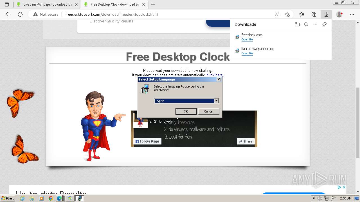Click the Facebook Share button
360x202 pixels.
(246, 141)
